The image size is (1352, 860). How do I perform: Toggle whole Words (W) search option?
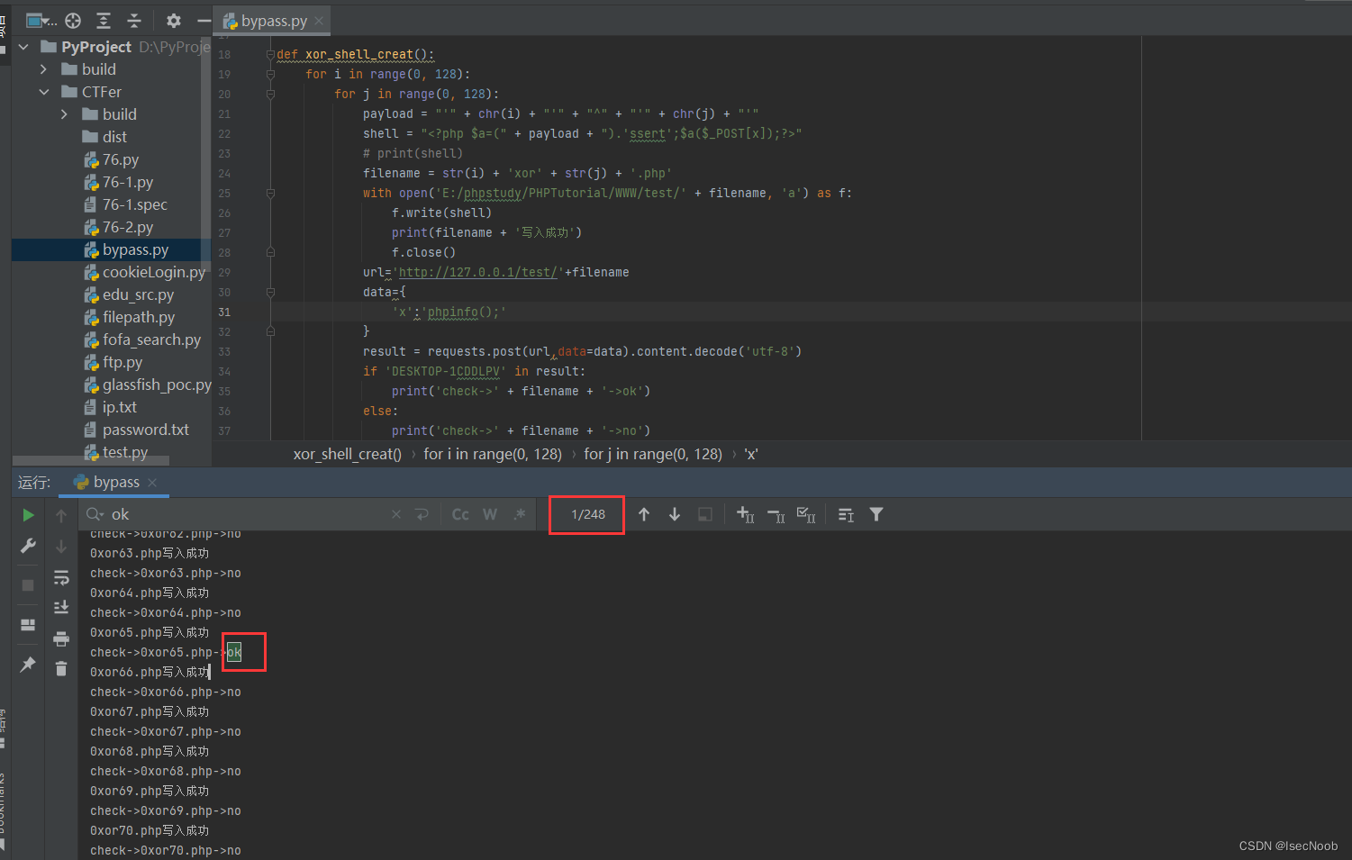pyautogui.click(x=490, y=514)
